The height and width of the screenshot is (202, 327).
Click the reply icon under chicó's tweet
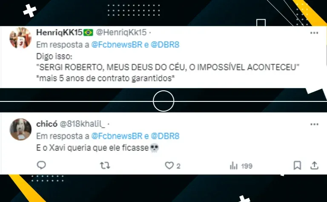(41, 165)
